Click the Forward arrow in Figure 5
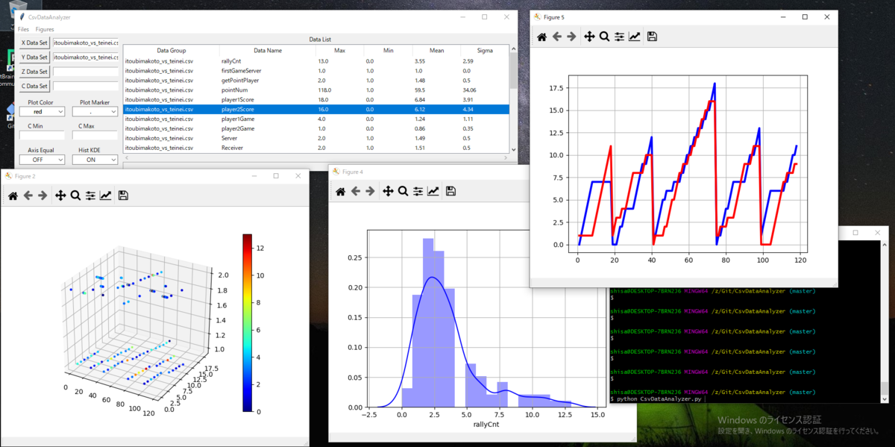 (x=571, y=36)
